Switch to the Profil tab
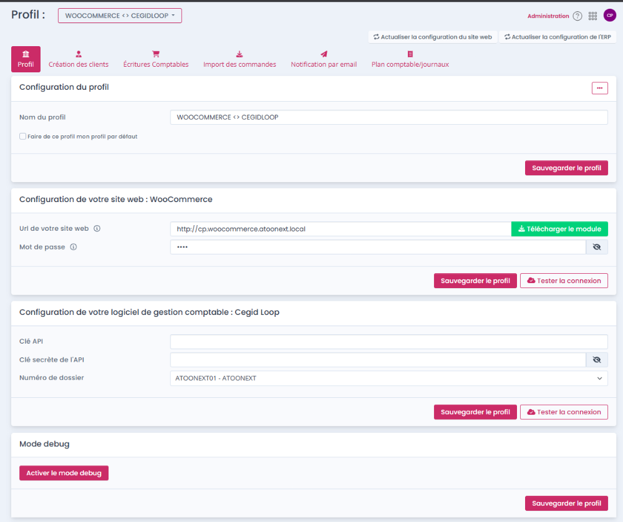 [26, 59]
